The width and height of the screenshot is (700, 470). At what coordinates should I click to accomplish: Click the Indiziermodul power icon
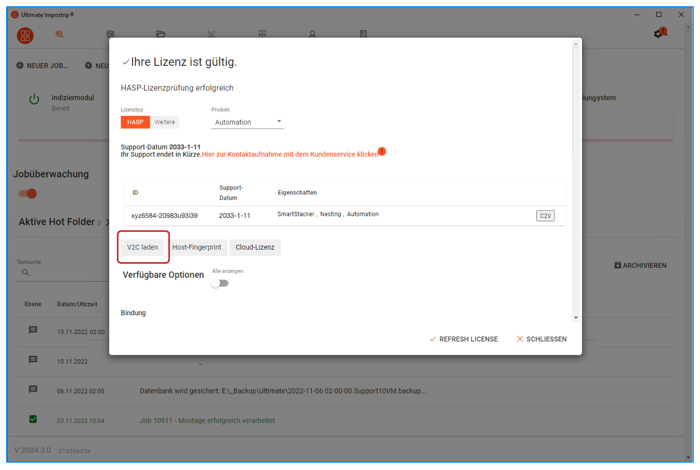pyautogui.click(x=34, y=99)
